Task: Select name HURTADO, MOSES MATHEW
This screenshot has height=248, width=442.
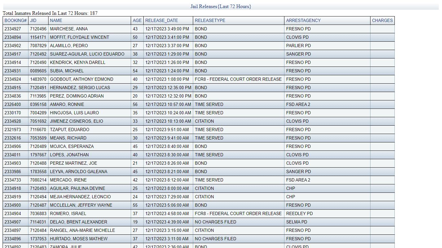Action: pos(79,239)
